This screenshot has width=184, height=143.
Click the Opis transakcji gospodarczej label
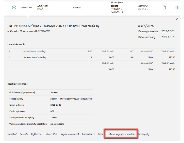pos(22,92)
